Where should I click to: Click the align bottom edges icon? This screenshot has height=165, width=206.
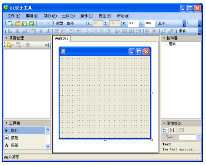tap(48, 31)
